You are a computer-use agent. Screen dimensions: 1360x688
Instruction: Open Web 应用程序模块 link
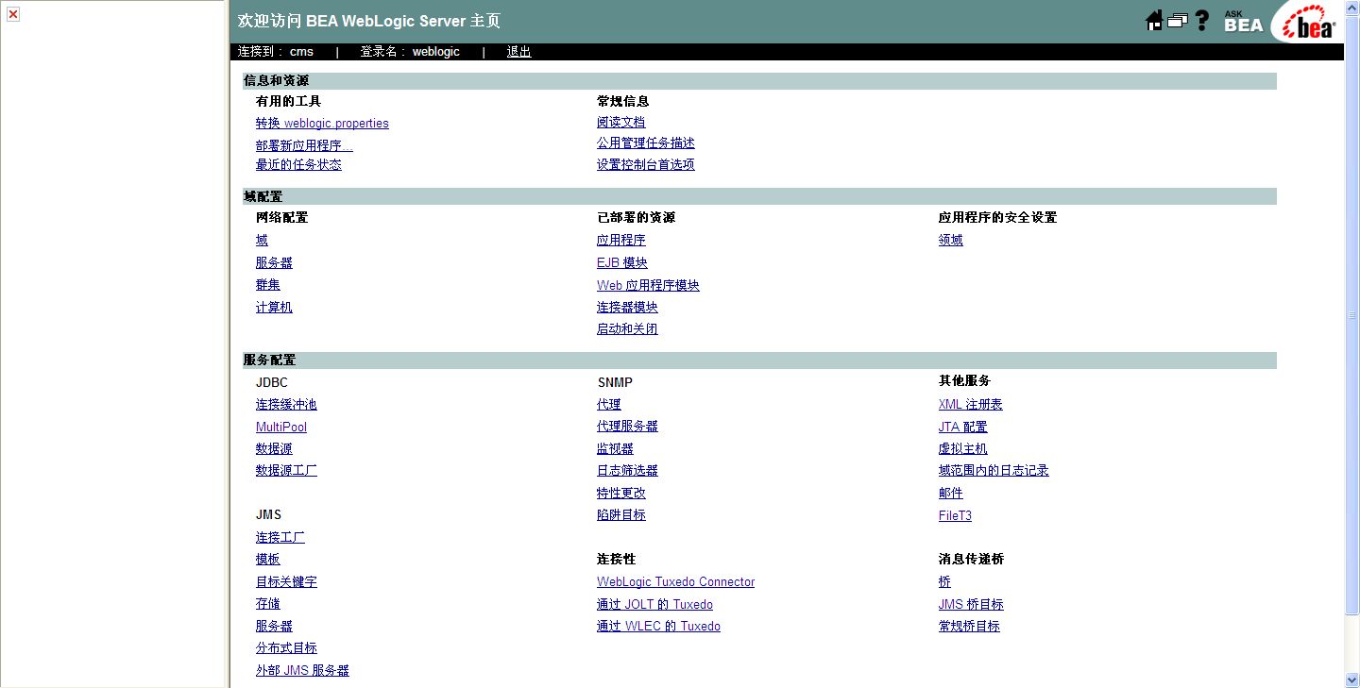tap(648, 286)
